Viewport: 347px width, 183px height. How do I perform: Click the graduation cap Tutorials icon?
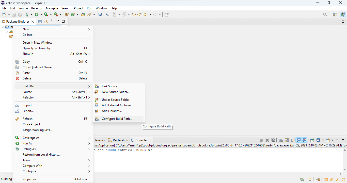(x=332, y=179)
